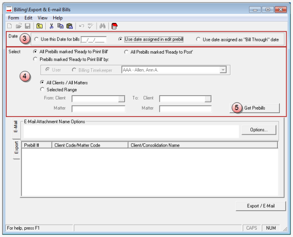The image size is (293, 237).
Task: Click the Undo arrow icon
Action: [82, 26]
